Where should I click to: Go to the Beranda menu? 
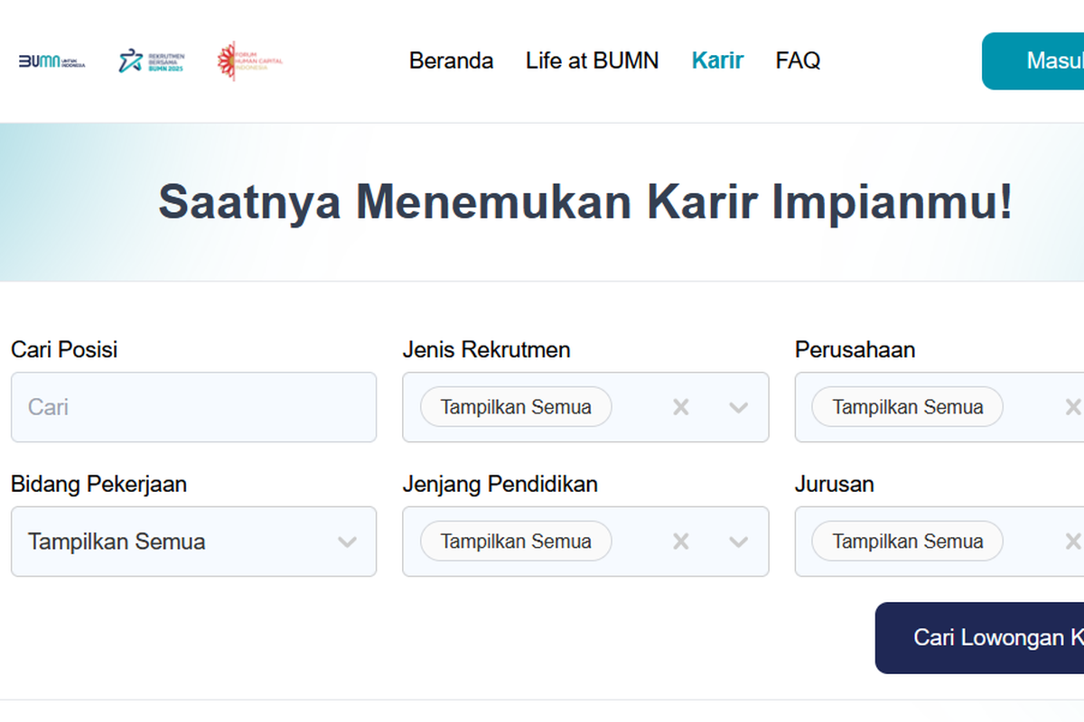point(451,60)
